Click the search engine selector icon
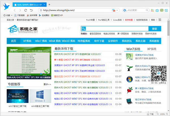The height and width of the screenshot is (116, 170). pyautogui.click(x=125, y=10)
